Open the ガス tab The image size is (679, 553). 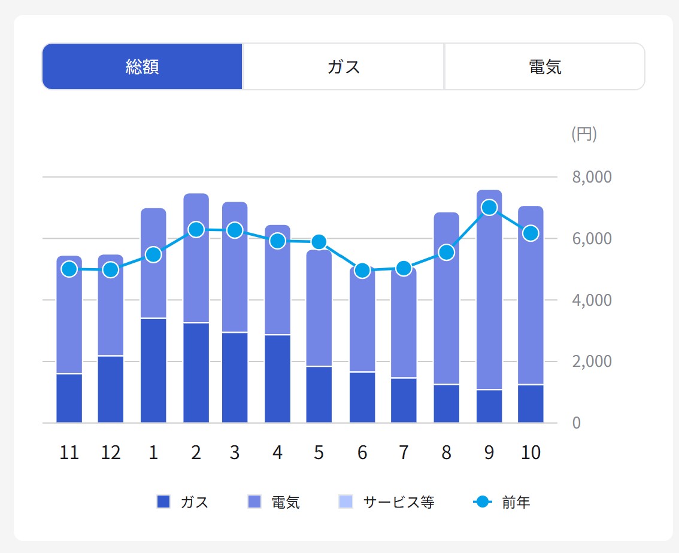pos(344,66)
